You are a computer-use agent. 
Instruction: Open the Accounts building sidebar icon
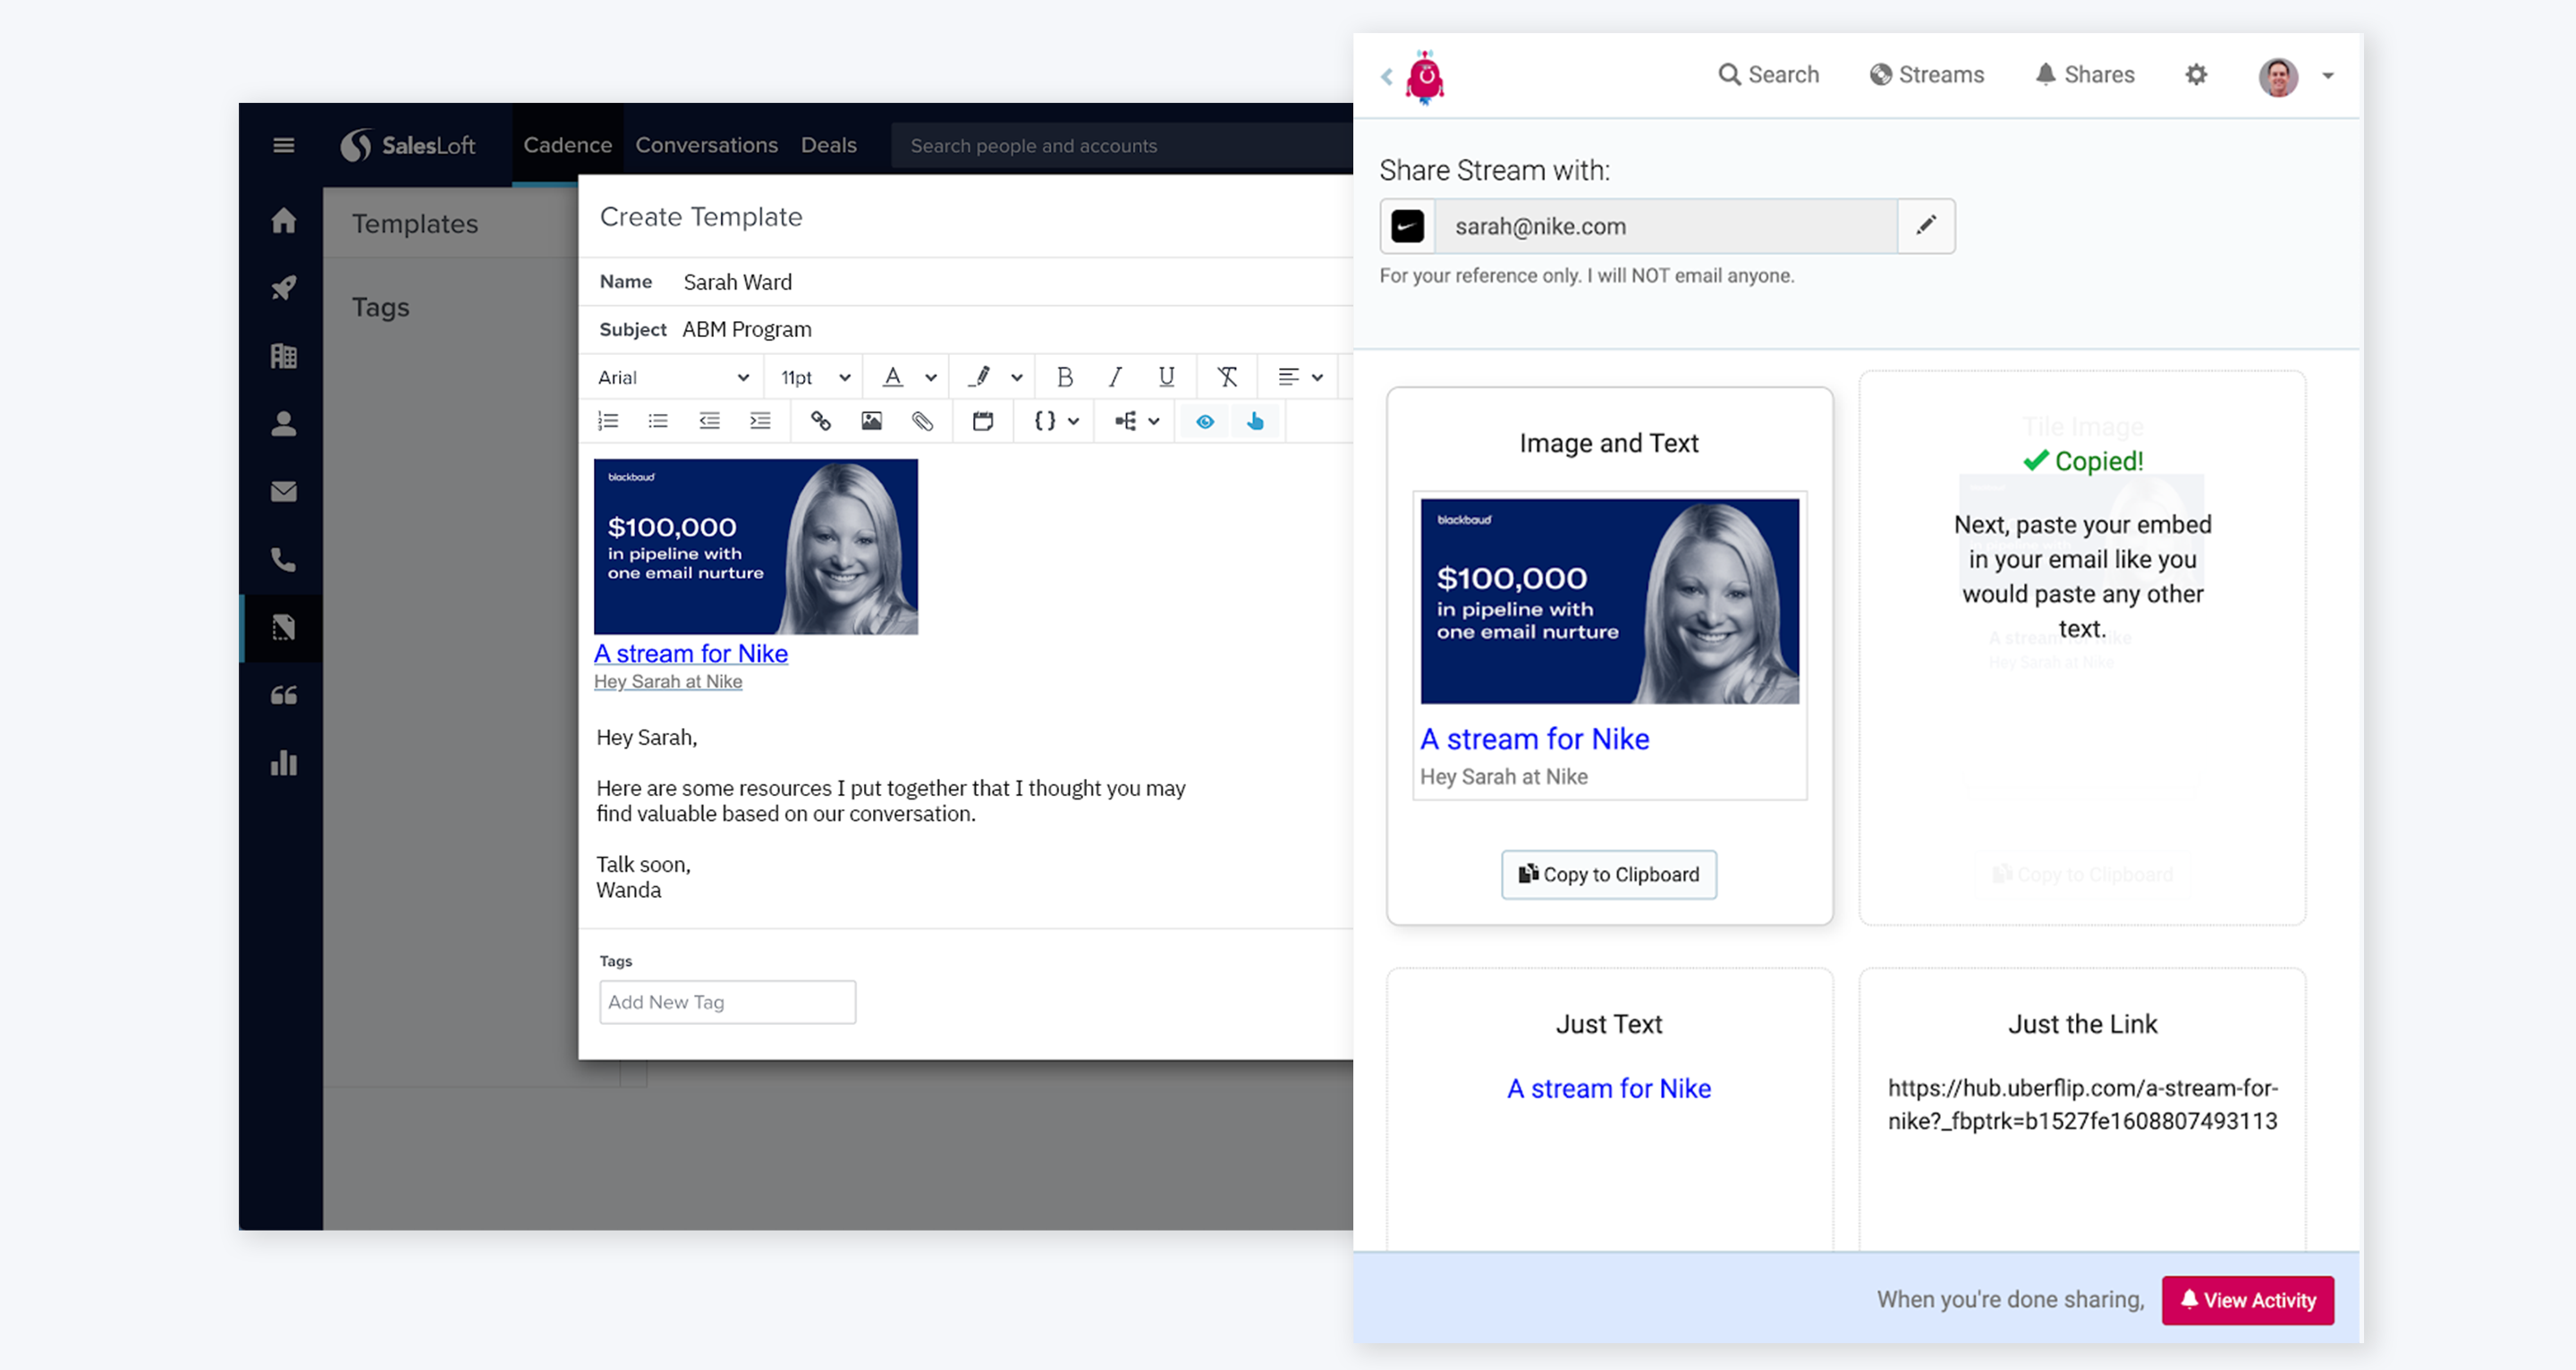[284, 356]
